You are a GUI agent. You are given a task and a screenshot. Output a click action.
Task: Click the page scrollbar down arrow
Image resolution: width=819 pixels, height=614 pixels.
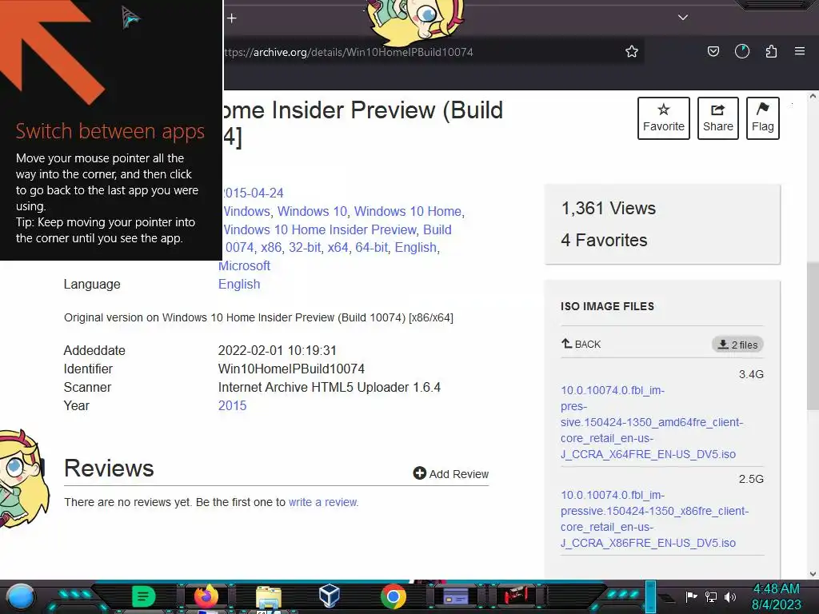(x=813, y=574)
